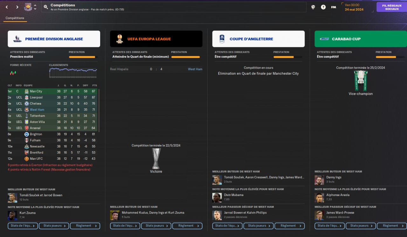Open the FM menu icon
This screenshot has width=407, height=237.
[x=334, y=7]
